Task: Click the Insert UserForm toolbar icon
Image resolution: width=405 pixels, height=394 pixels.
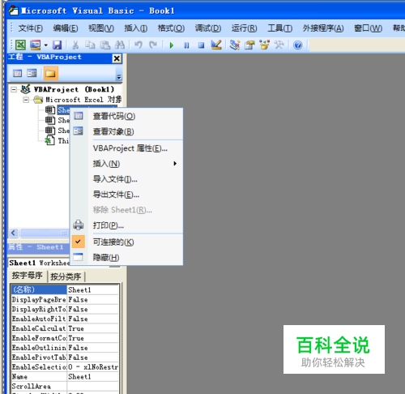Action: pyautogui.click(x=35, y=45)
